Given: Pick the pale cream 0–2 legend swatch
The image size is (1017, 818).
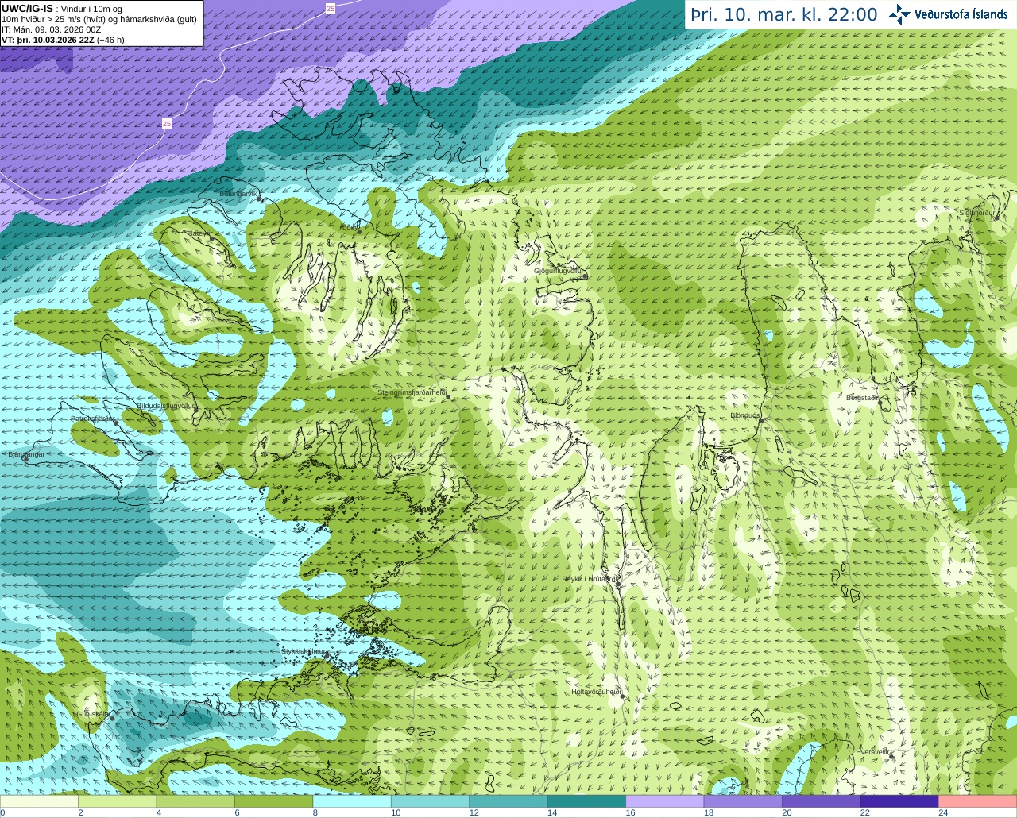Looking at the screenshot, I should [x=39, y=801].
